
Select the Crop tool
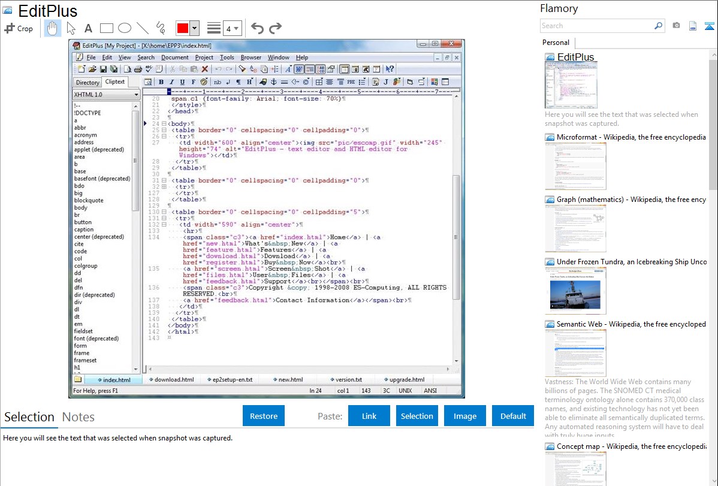tap(19, 28)
